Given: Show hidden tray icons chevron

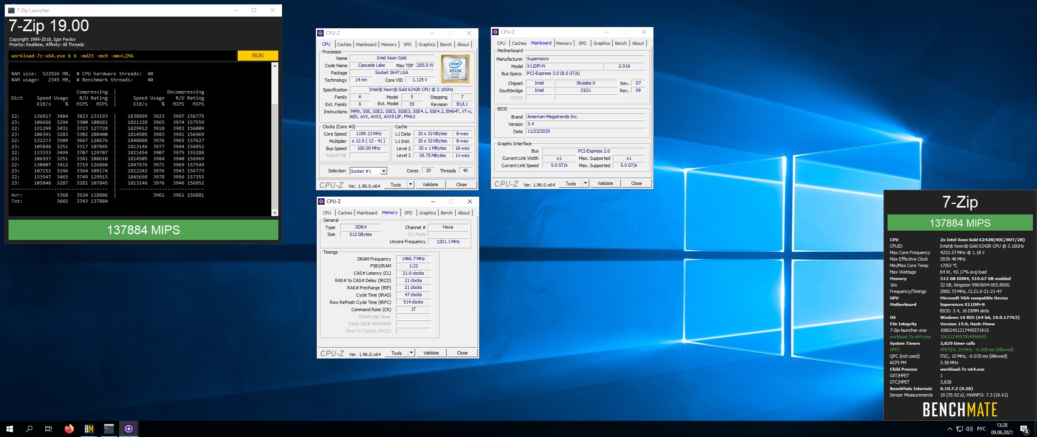Looking at the screenshot, I should [x=950, y=429].
